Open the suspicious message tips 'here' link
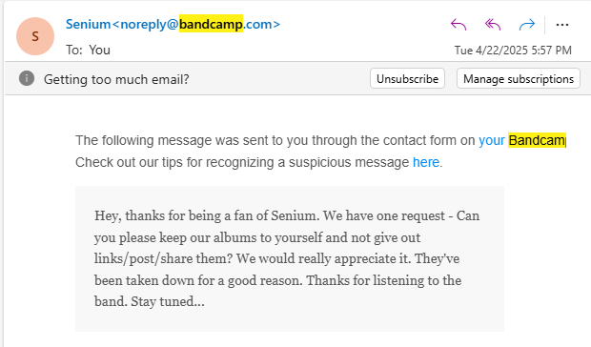This screenshot has height=347, width=591. (x=426, y=162)
